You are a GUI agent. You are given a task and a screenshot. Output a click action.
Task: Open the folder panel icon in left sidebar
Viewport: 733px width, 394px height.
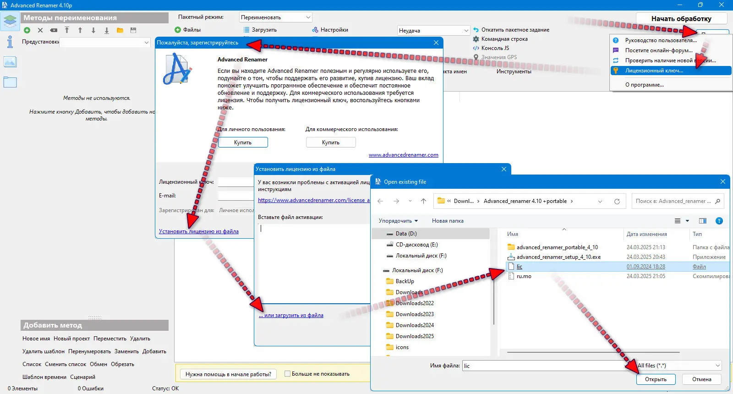[10, 82]
